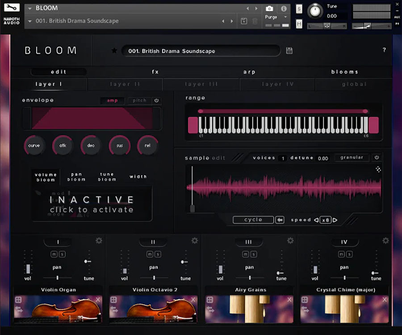Select next snapshot arrow

point(232,21)
